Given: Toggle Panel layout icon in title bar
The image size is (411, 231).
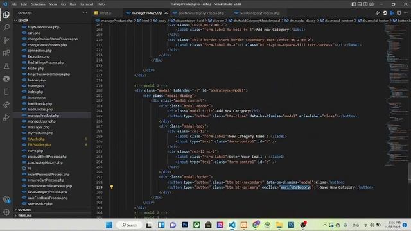Looking at the screenshot, I should [360, 4].
